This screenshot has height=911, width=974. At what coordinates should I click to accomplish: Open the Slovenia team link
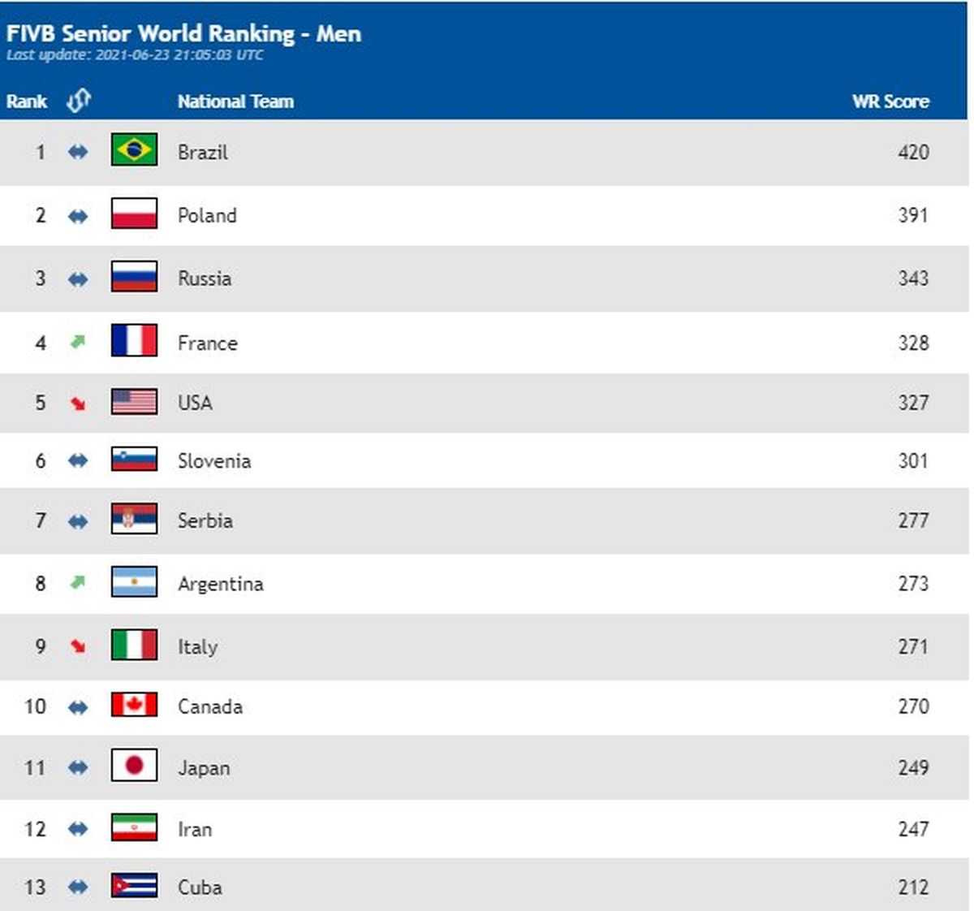pyautogui.click(x=214, y=461)
